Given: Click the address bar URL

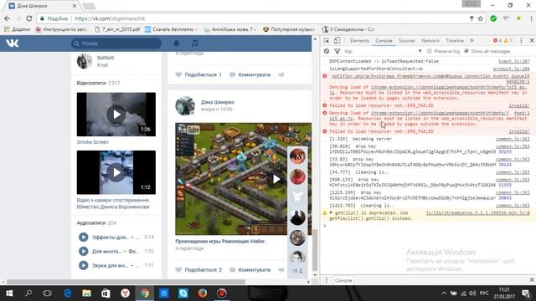Looking at the screenshot, I should point(110,18).
